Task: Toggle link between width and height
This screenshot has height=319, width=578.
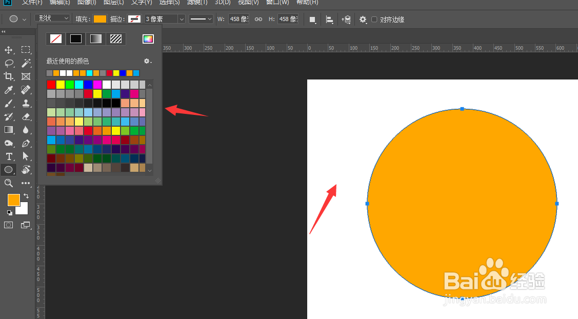Action: click(258, 19)
